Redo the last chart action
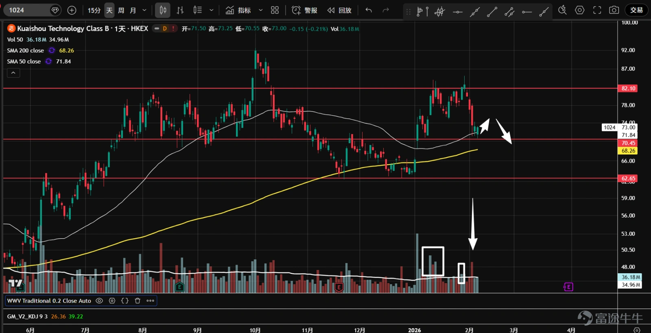651x333 pixels. coord(386,10)
